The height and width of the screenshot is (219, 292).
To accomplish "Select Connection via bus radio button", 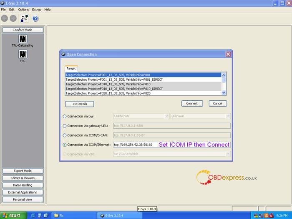I will coord(65,117).
